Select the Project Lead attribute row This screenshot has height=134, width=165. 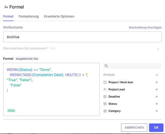click(x=131, y=90)
